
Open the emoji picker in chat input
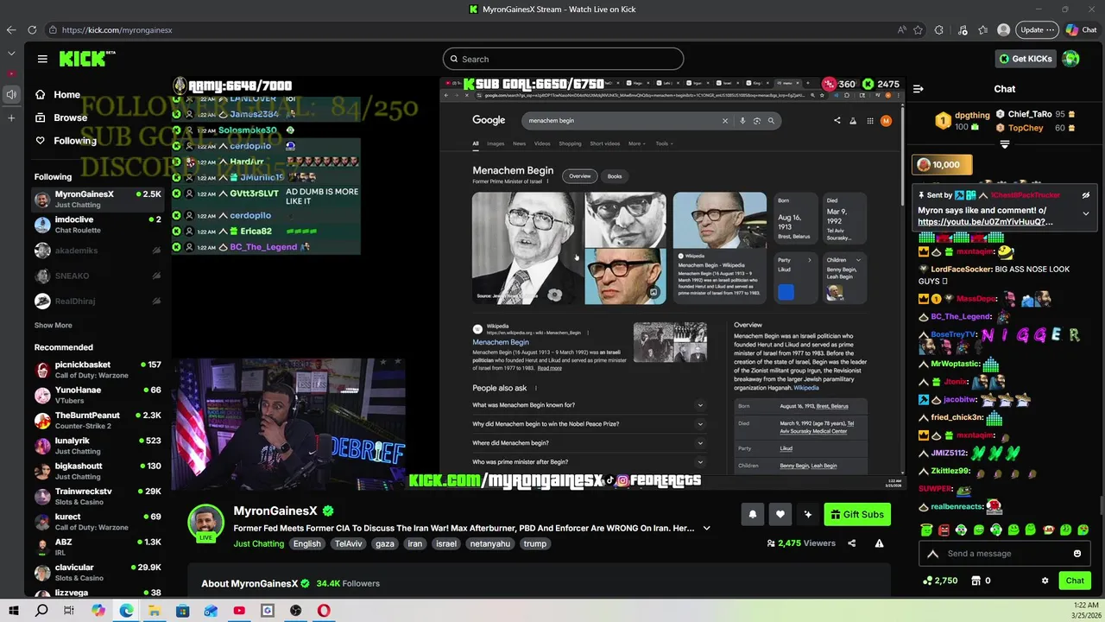[1077, 554]
